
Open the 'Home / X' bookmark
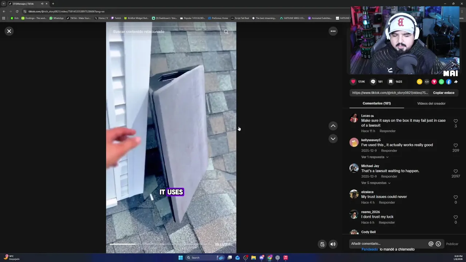[x=101, y=18]
